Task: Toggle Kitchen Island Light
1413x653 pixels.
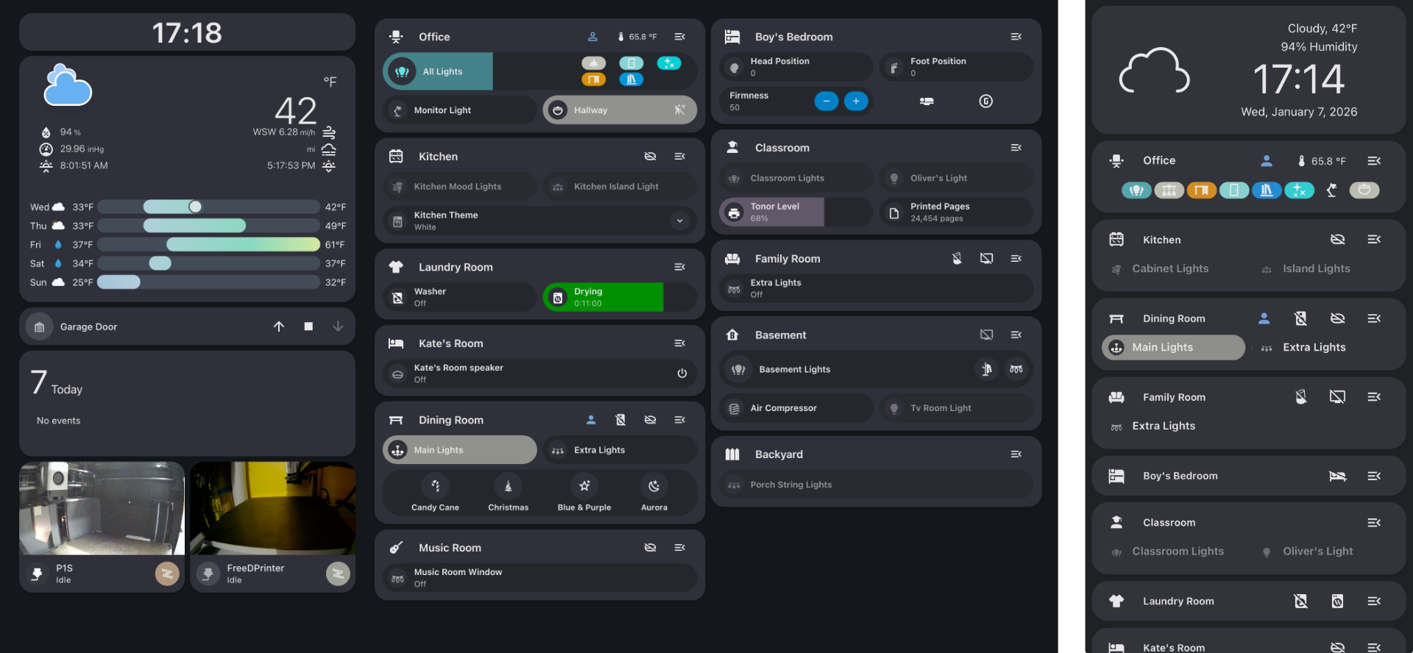Action: point(620,187)
